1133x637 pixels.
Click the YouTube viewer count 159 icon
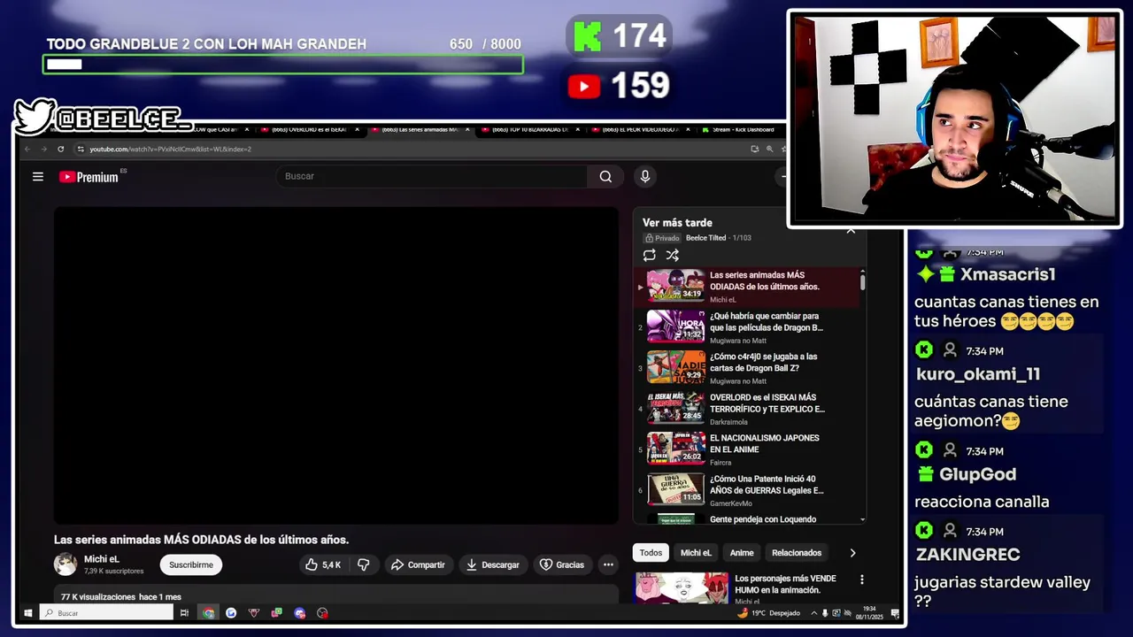[584, 86]
